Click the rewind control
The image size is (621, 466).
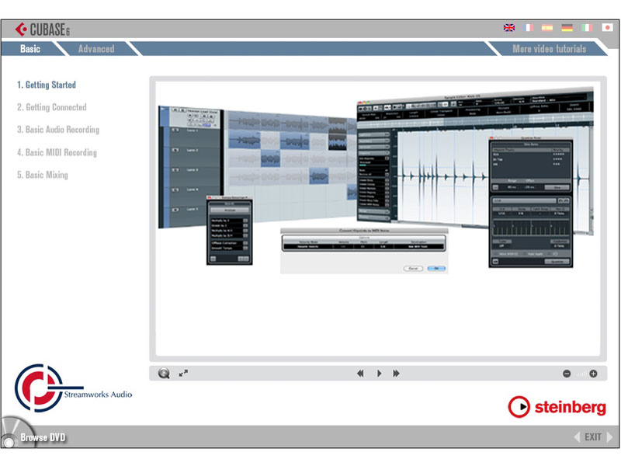click(361, 374)
